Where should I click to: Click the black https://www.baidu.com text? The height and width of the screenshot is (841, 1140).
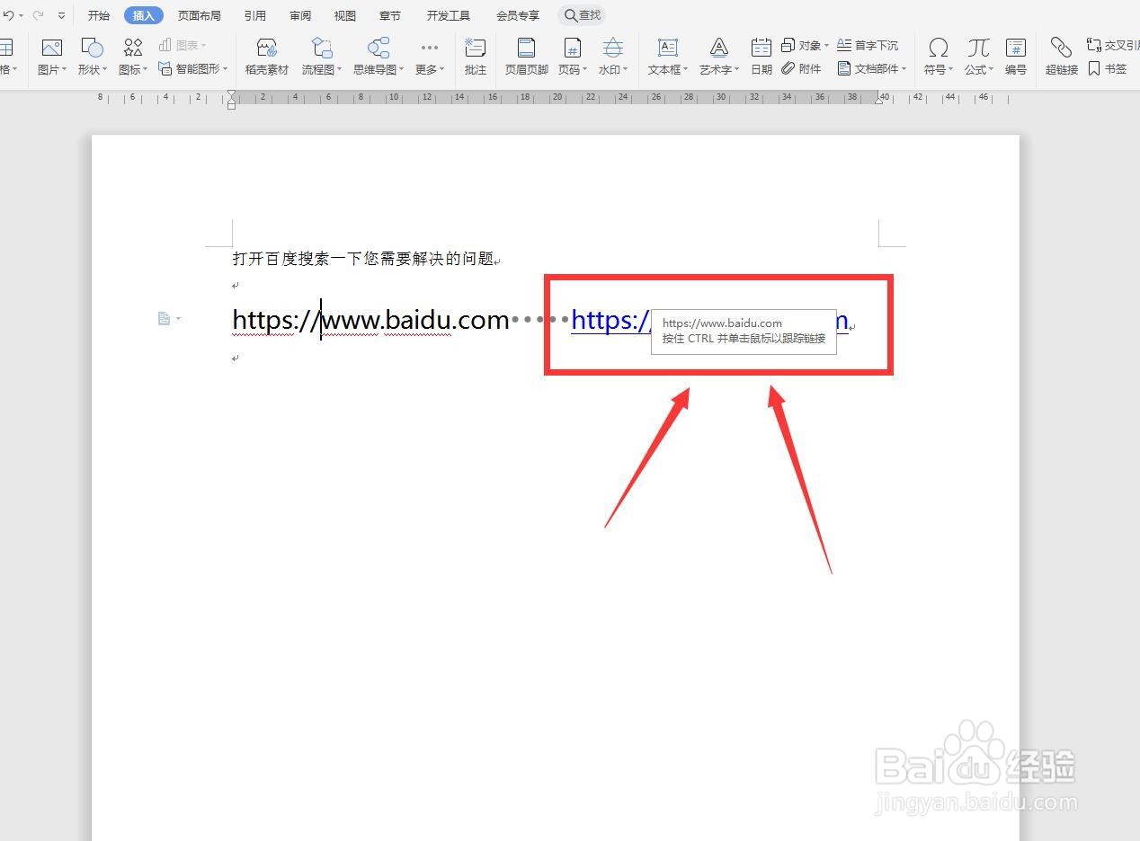(x=370, y=320)
